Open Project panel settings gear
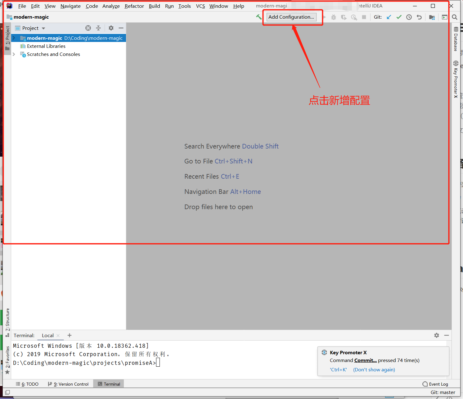This screenshot has height=399, width=463. click(x=111, y=28)
